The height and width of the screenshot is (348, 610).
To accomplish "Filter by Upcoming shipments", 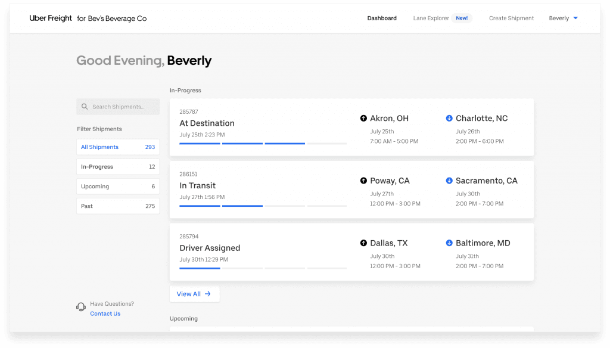I will 118,187.
